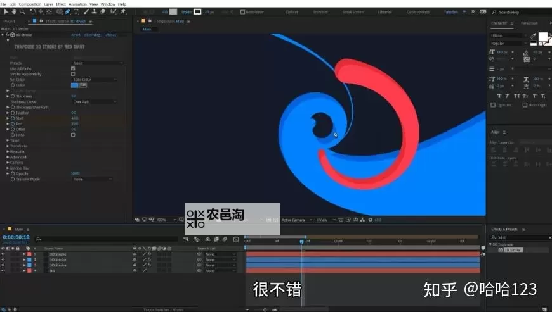Toggle the Use All Paths checkbox
552x312 pixels.
[x=73, y=69]
